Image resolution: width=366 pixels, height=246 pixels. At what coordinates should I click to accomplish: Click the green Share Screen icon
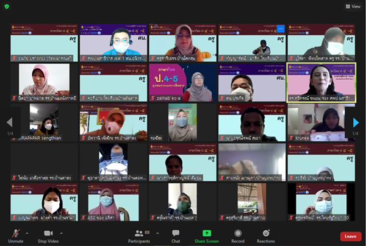point(207,233)
